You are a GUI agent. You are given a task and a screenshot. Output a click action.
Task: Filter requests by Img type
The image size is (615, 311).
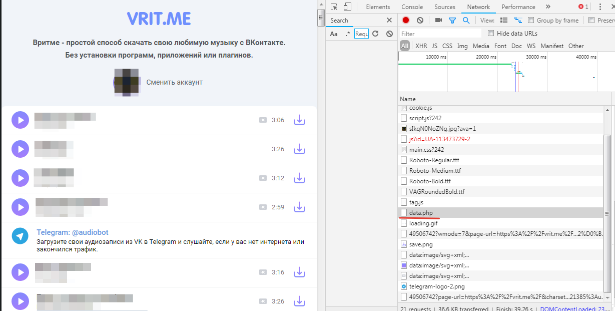(x=462, y=46)
